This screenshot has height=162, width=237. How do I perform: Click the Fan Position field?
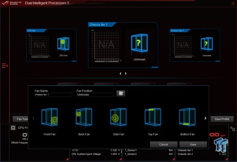pos(95,95)
